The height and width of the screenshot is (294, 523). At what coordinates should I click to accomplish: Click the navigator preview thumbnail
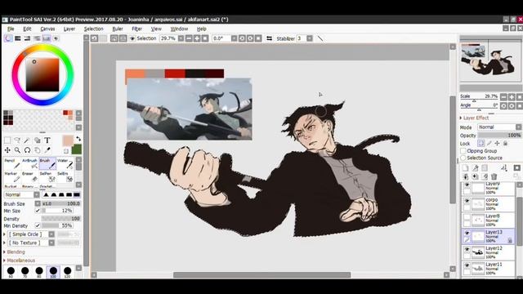coord(490,60)
